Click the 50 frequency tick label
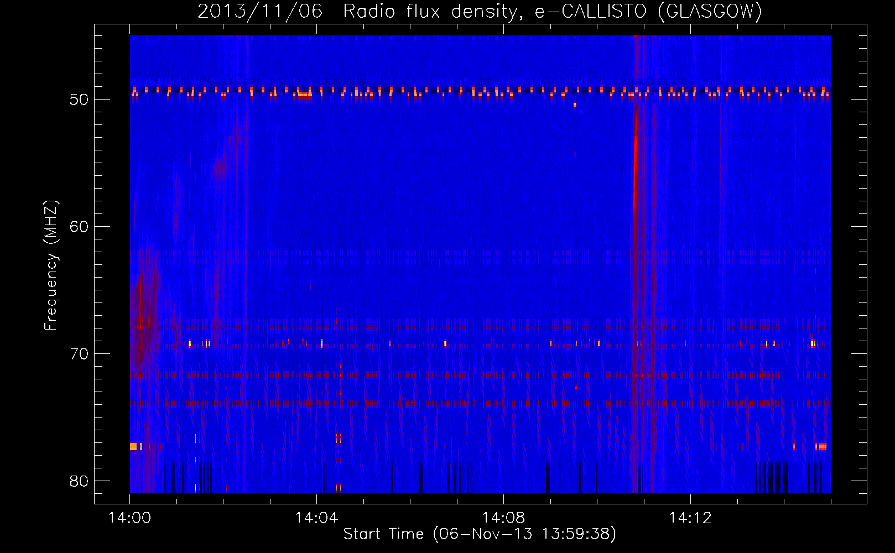 pos(80,100)
